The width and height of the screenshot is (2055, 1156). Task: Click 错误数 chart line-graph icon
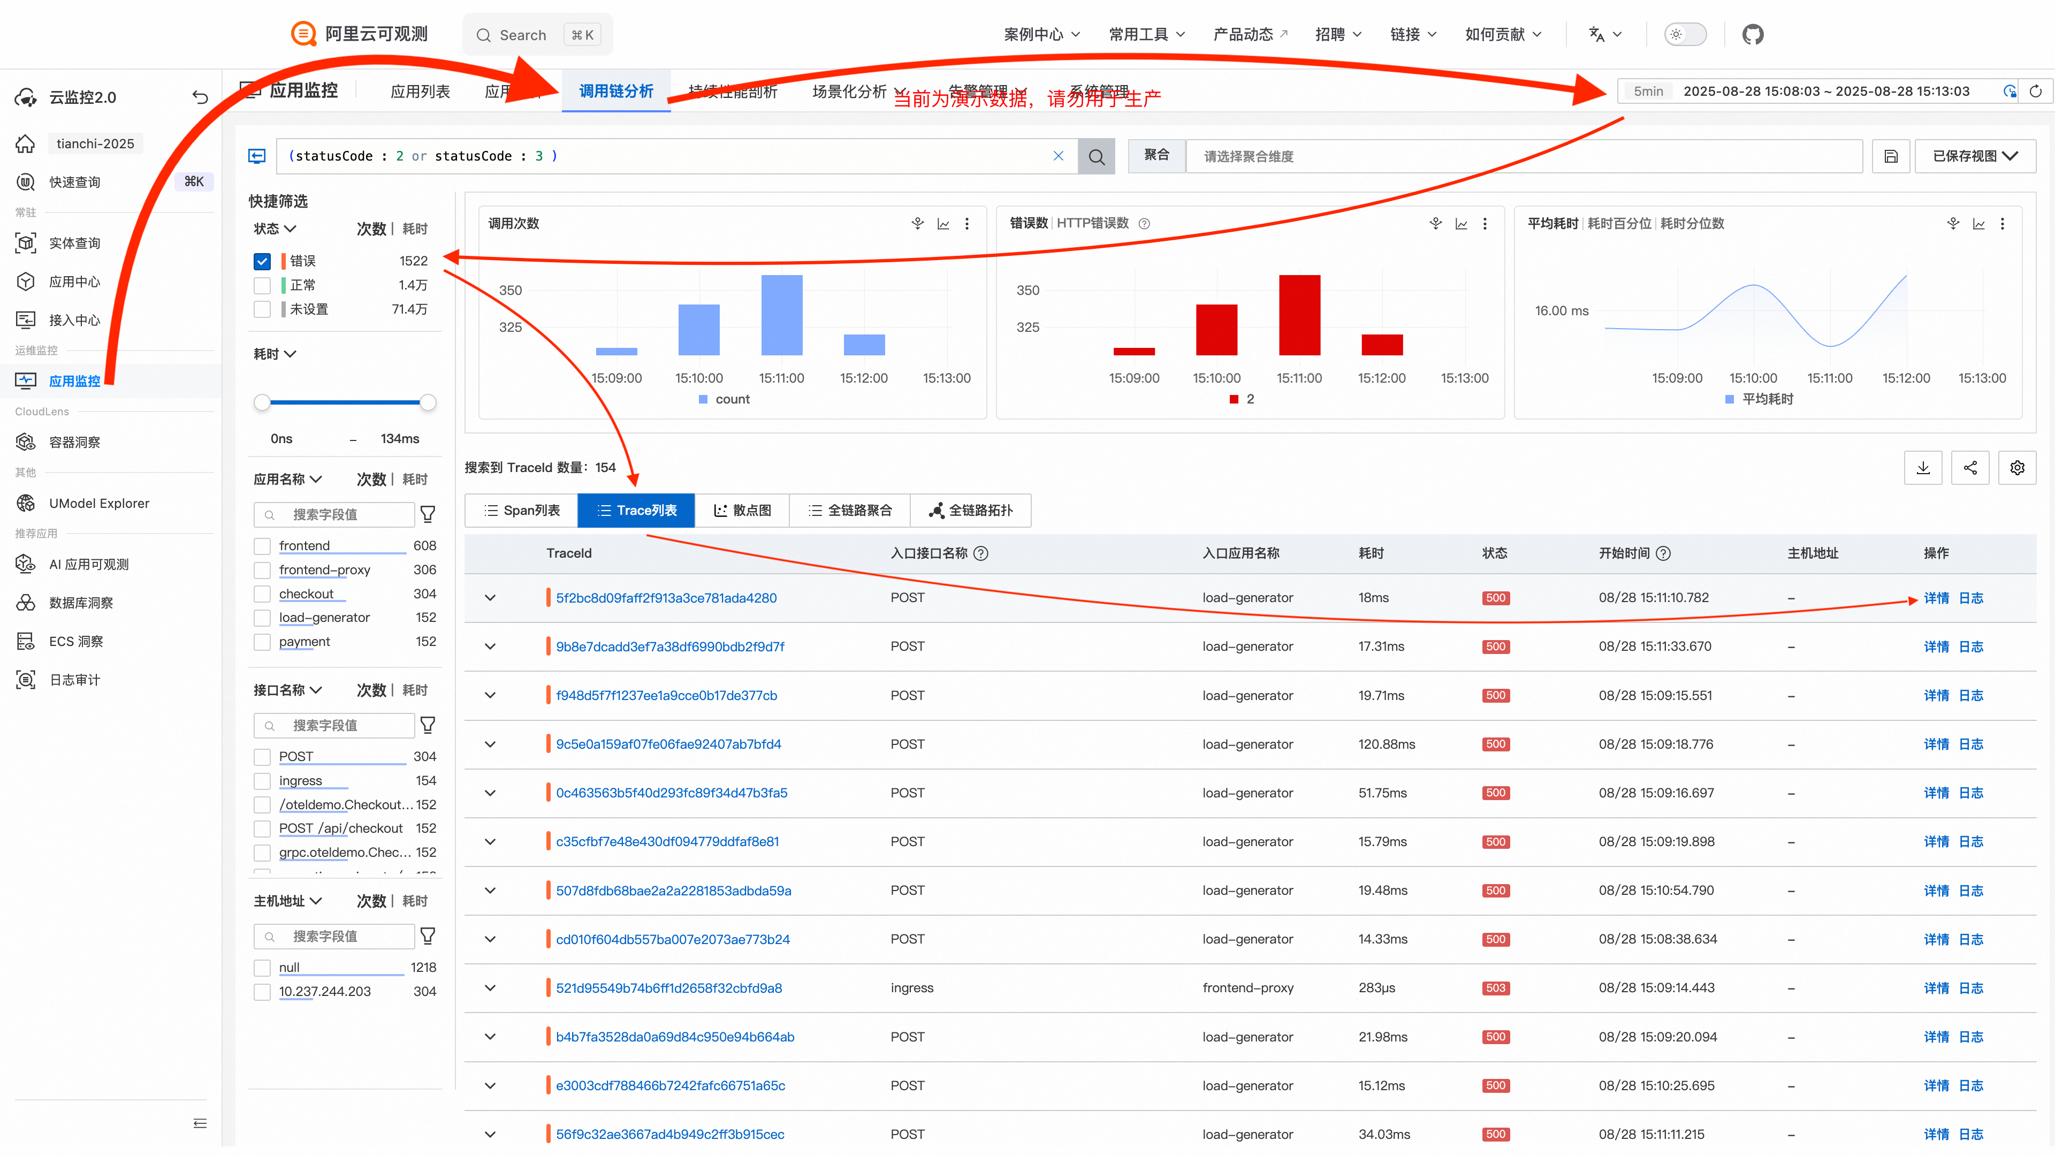[1460, 224]
